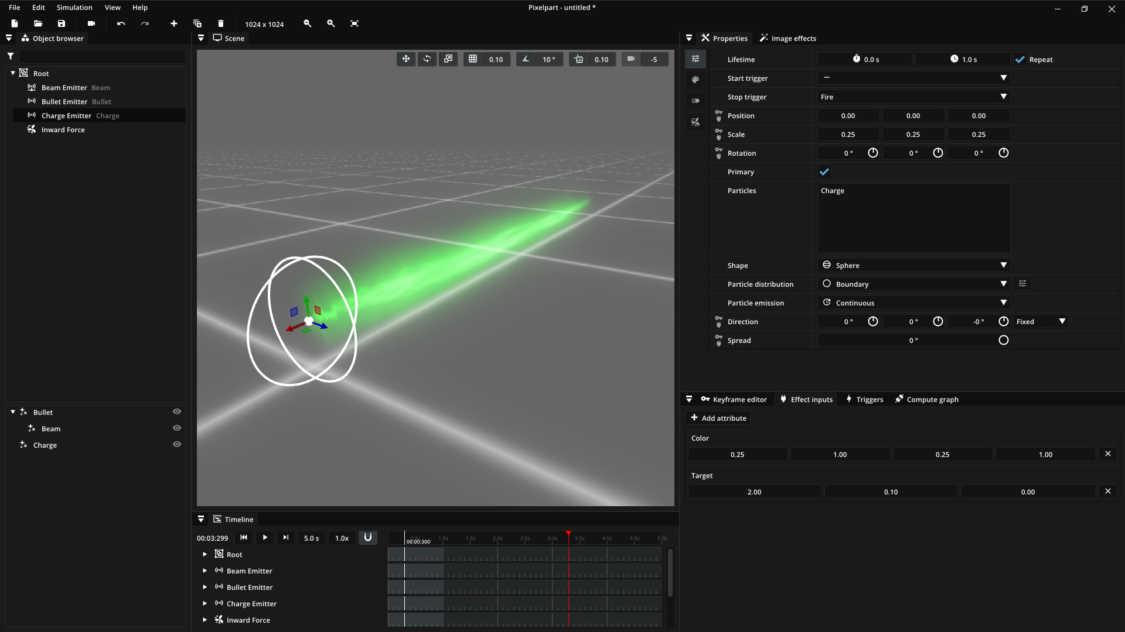The width and height of the screenshot is (1125, 632).
Task: Expand the Charge Emitter track in the timeline
Action: tap(204, 603)
